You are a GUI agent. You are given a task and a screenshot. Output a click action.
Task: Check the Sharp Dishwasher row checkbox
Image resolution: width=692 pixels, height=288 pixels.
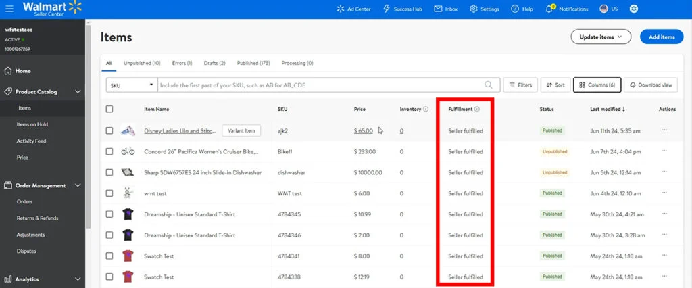click(x=109, y=172)
